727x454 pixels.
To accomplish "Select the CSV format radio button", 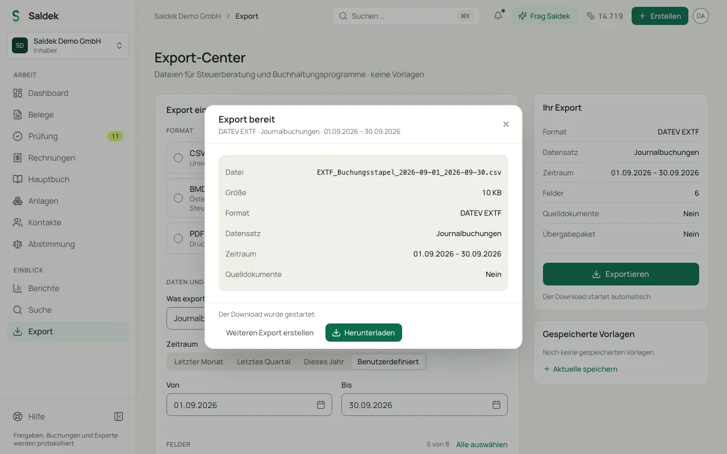I will 178,158.
